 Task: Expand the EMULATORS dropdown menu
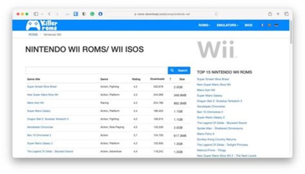click(x=227, y=25)
